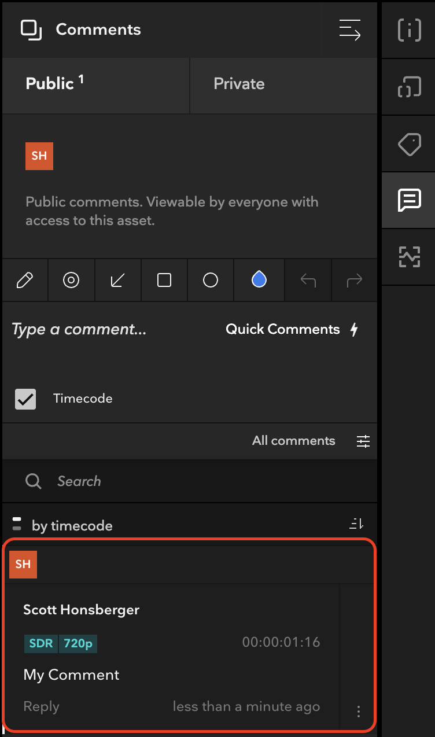This screenshot has width=435, height=737.
Task: Pick the circle shape tool
Action: 211,281
